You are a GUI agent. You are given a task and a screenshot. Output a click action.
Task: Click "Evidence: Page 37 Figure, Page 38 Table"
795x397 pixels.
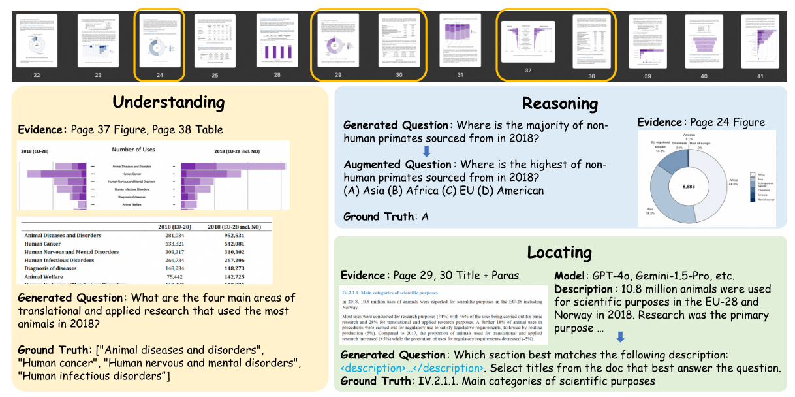tap(121, 129)
